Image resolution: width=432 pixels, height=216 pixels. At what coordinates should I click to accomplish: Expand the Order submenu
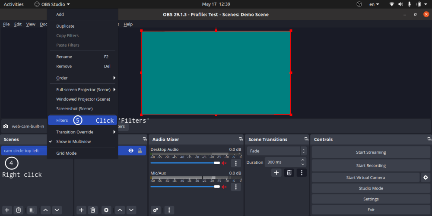click(83, 78)
